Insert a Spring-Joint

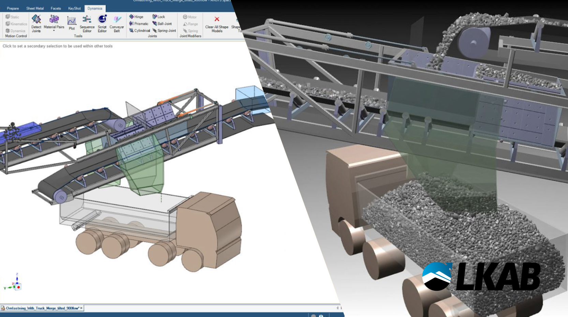164,30
